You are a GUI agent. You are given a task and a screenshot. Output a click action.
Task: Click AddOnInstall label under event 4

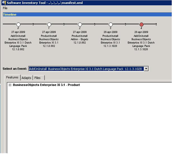pyautogui.click(x=141, y=36)
